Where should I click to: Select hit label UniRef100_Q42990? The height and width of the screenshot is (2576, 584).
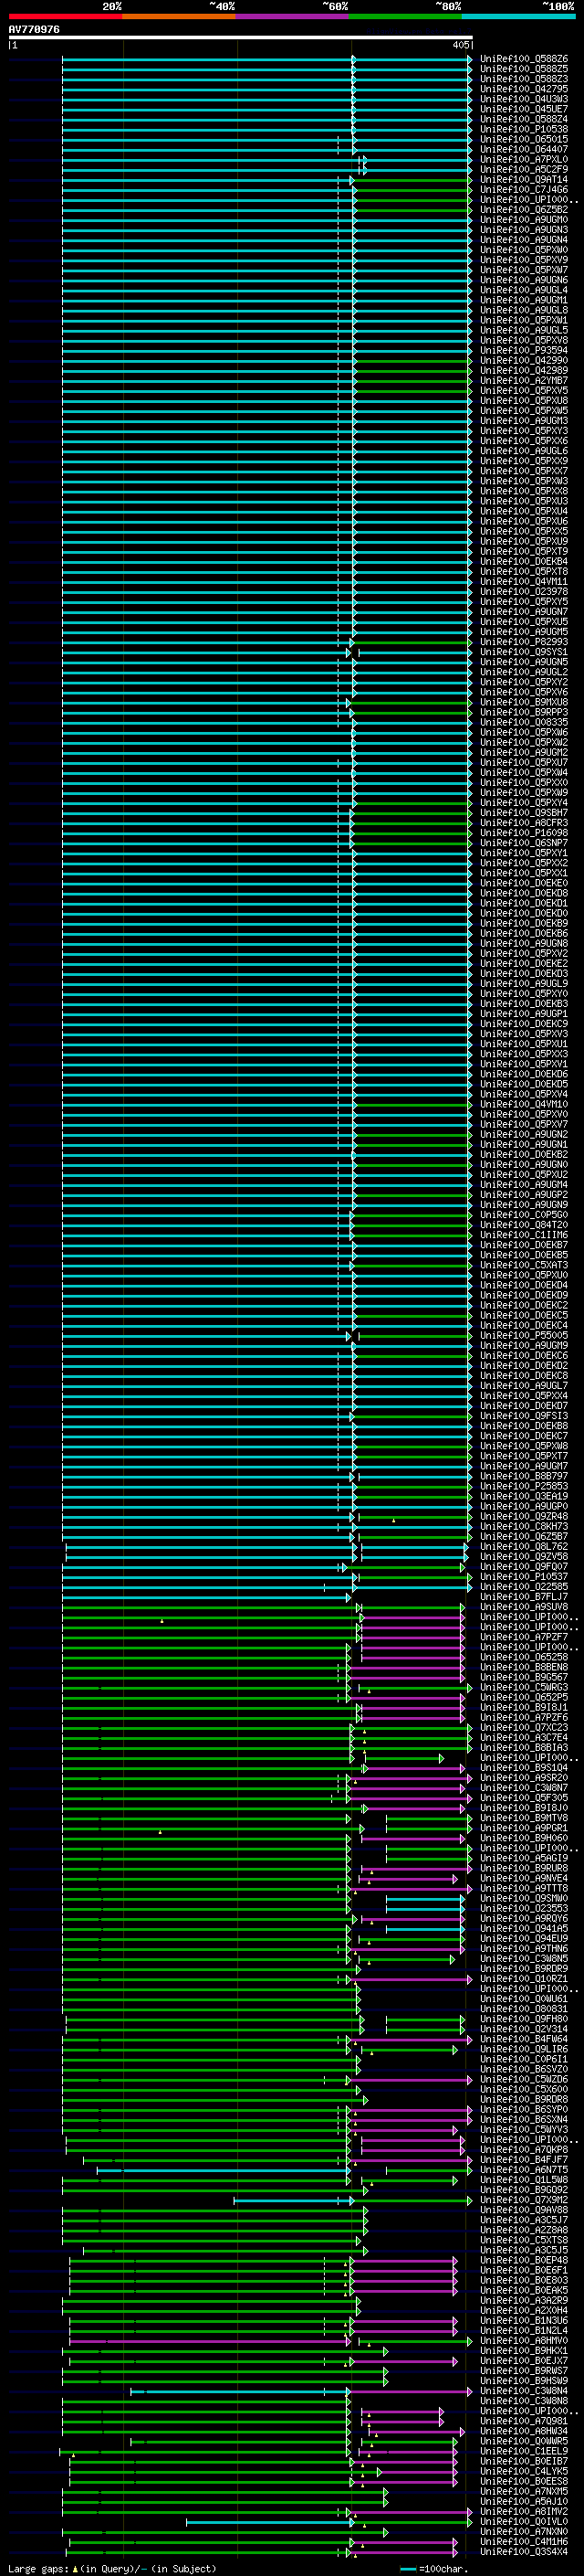click(524, 361)
